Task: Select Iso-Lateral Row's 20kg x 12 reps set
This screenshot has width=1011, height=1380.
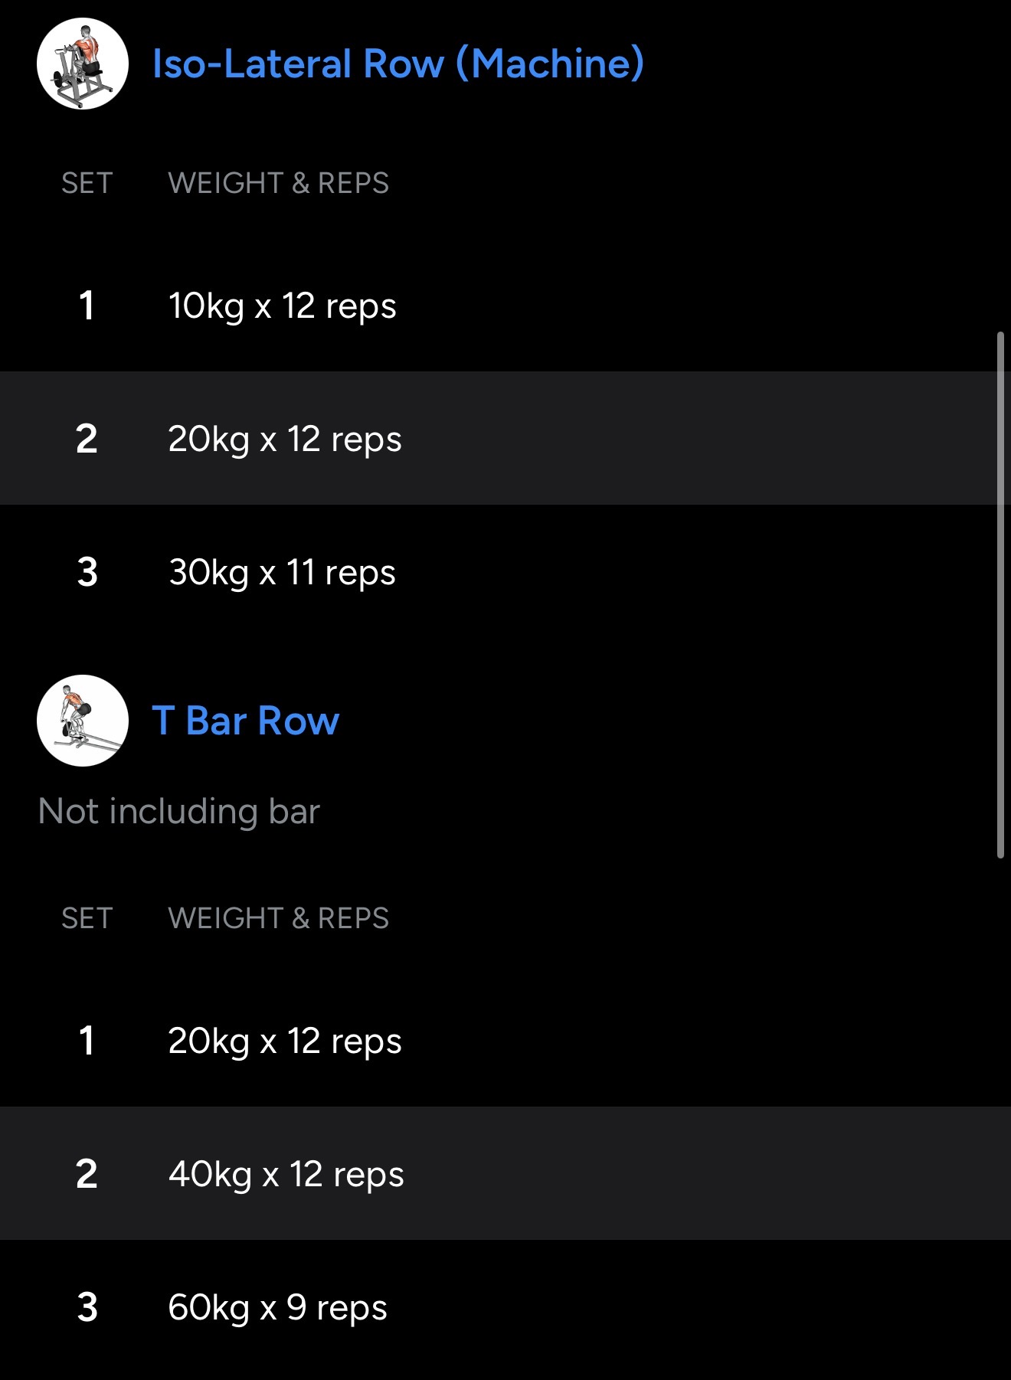Action: coord(285,439)
